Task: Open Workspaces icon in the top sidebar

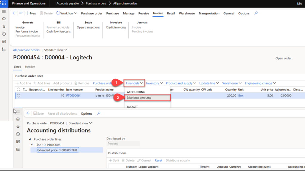Action: coord(4,41)
